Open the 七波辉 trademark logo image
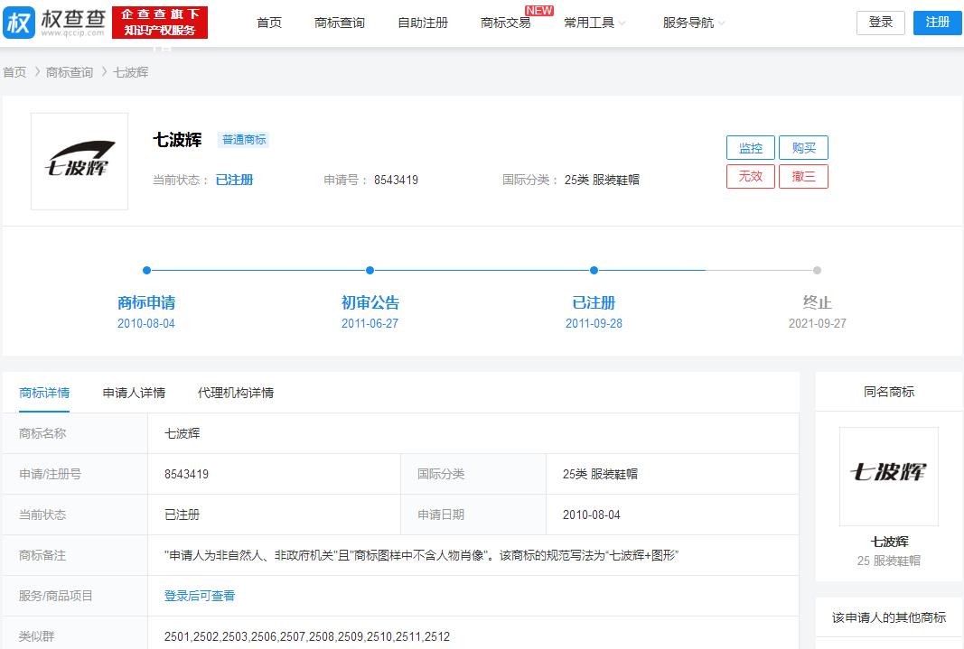 (x=80, y=162)
